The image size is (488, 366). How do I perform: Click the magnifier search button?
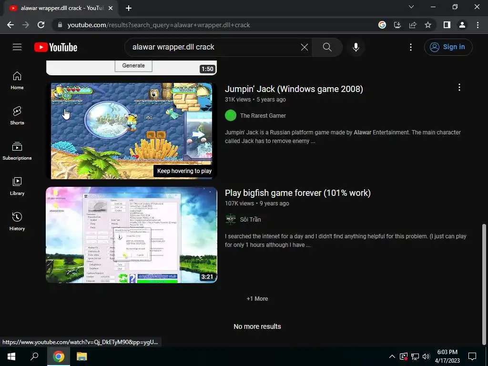pos(327,47)
